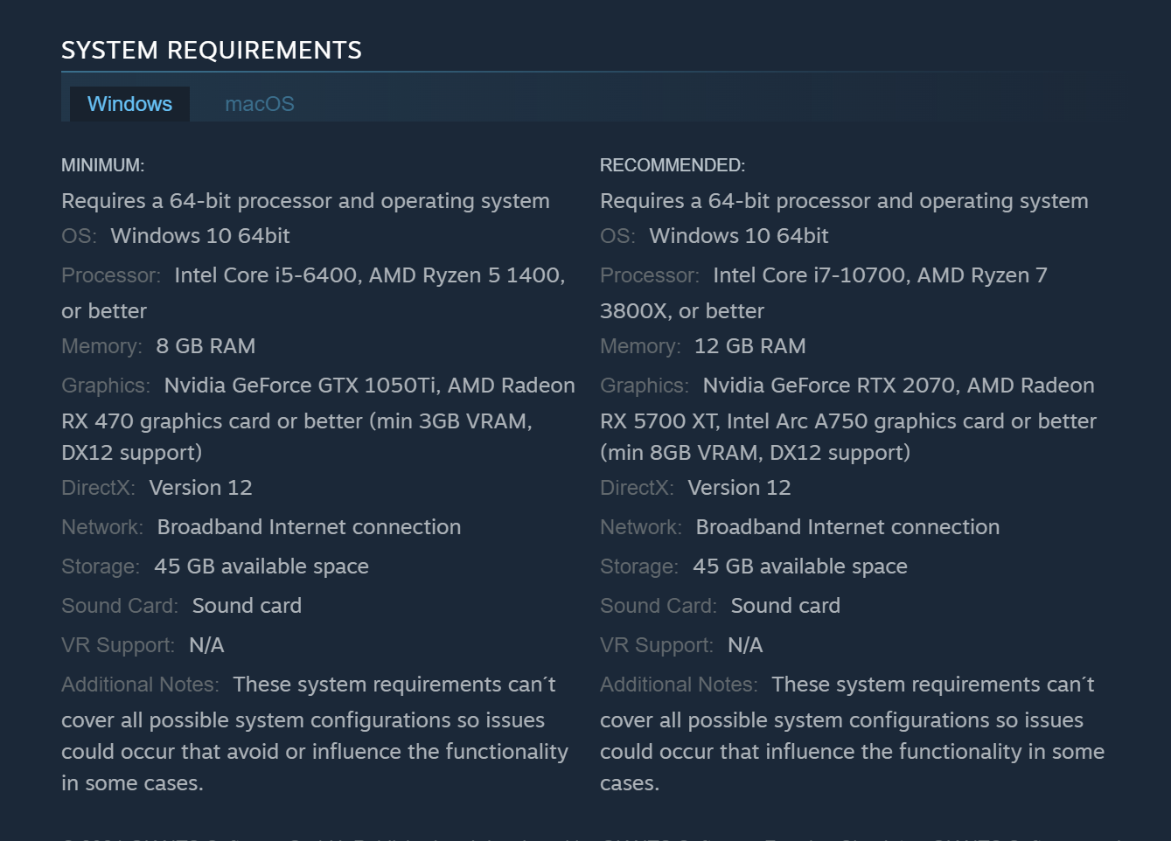Click the recommended Memory 12 GB RAM entry
The width and height of the screenshot is (1171, 841).
(749, 345)
